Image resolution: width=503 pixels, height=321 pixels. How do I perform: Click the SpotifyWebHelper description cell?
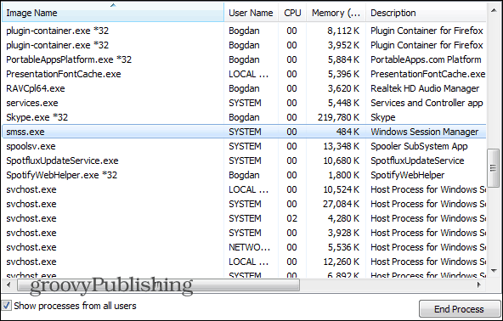pos(407,175)
